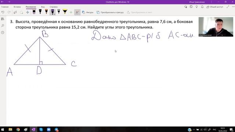The height and width of the screenshot is (132, 235).
Task: Go back with the left arrow
Action: [3, 2]
